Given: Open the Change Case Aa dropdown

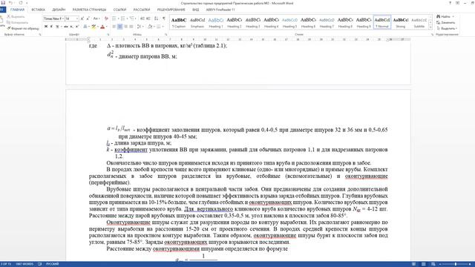Looking at the screenshot, I should click(96, 19).
